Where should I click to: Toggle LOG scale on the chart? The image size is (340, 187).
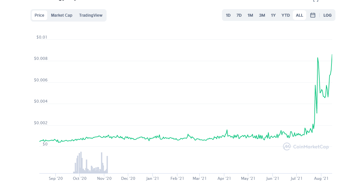tap(327, 15)
